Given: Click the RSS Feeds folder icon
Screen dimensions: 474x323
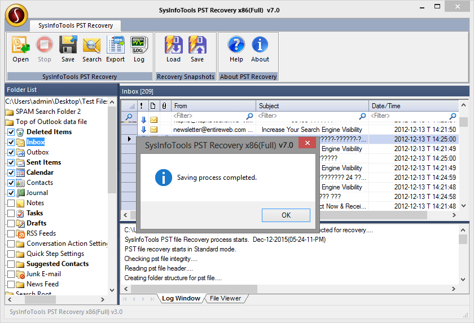Looking at the screenshot, I should [20, 233].
